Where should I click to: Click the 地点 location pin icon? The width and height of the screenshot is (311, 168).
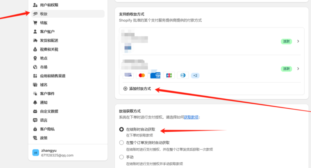35,58
